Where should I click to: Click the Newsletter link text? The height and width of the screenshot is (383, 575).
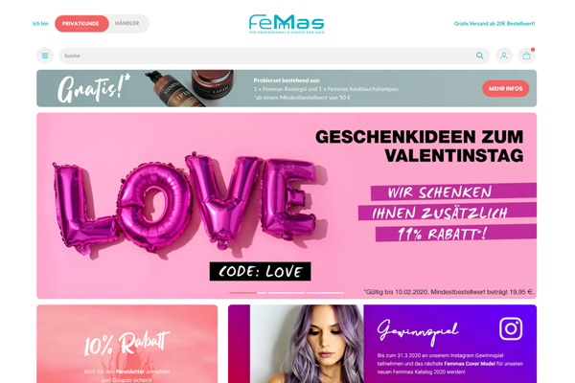point(130,372)
